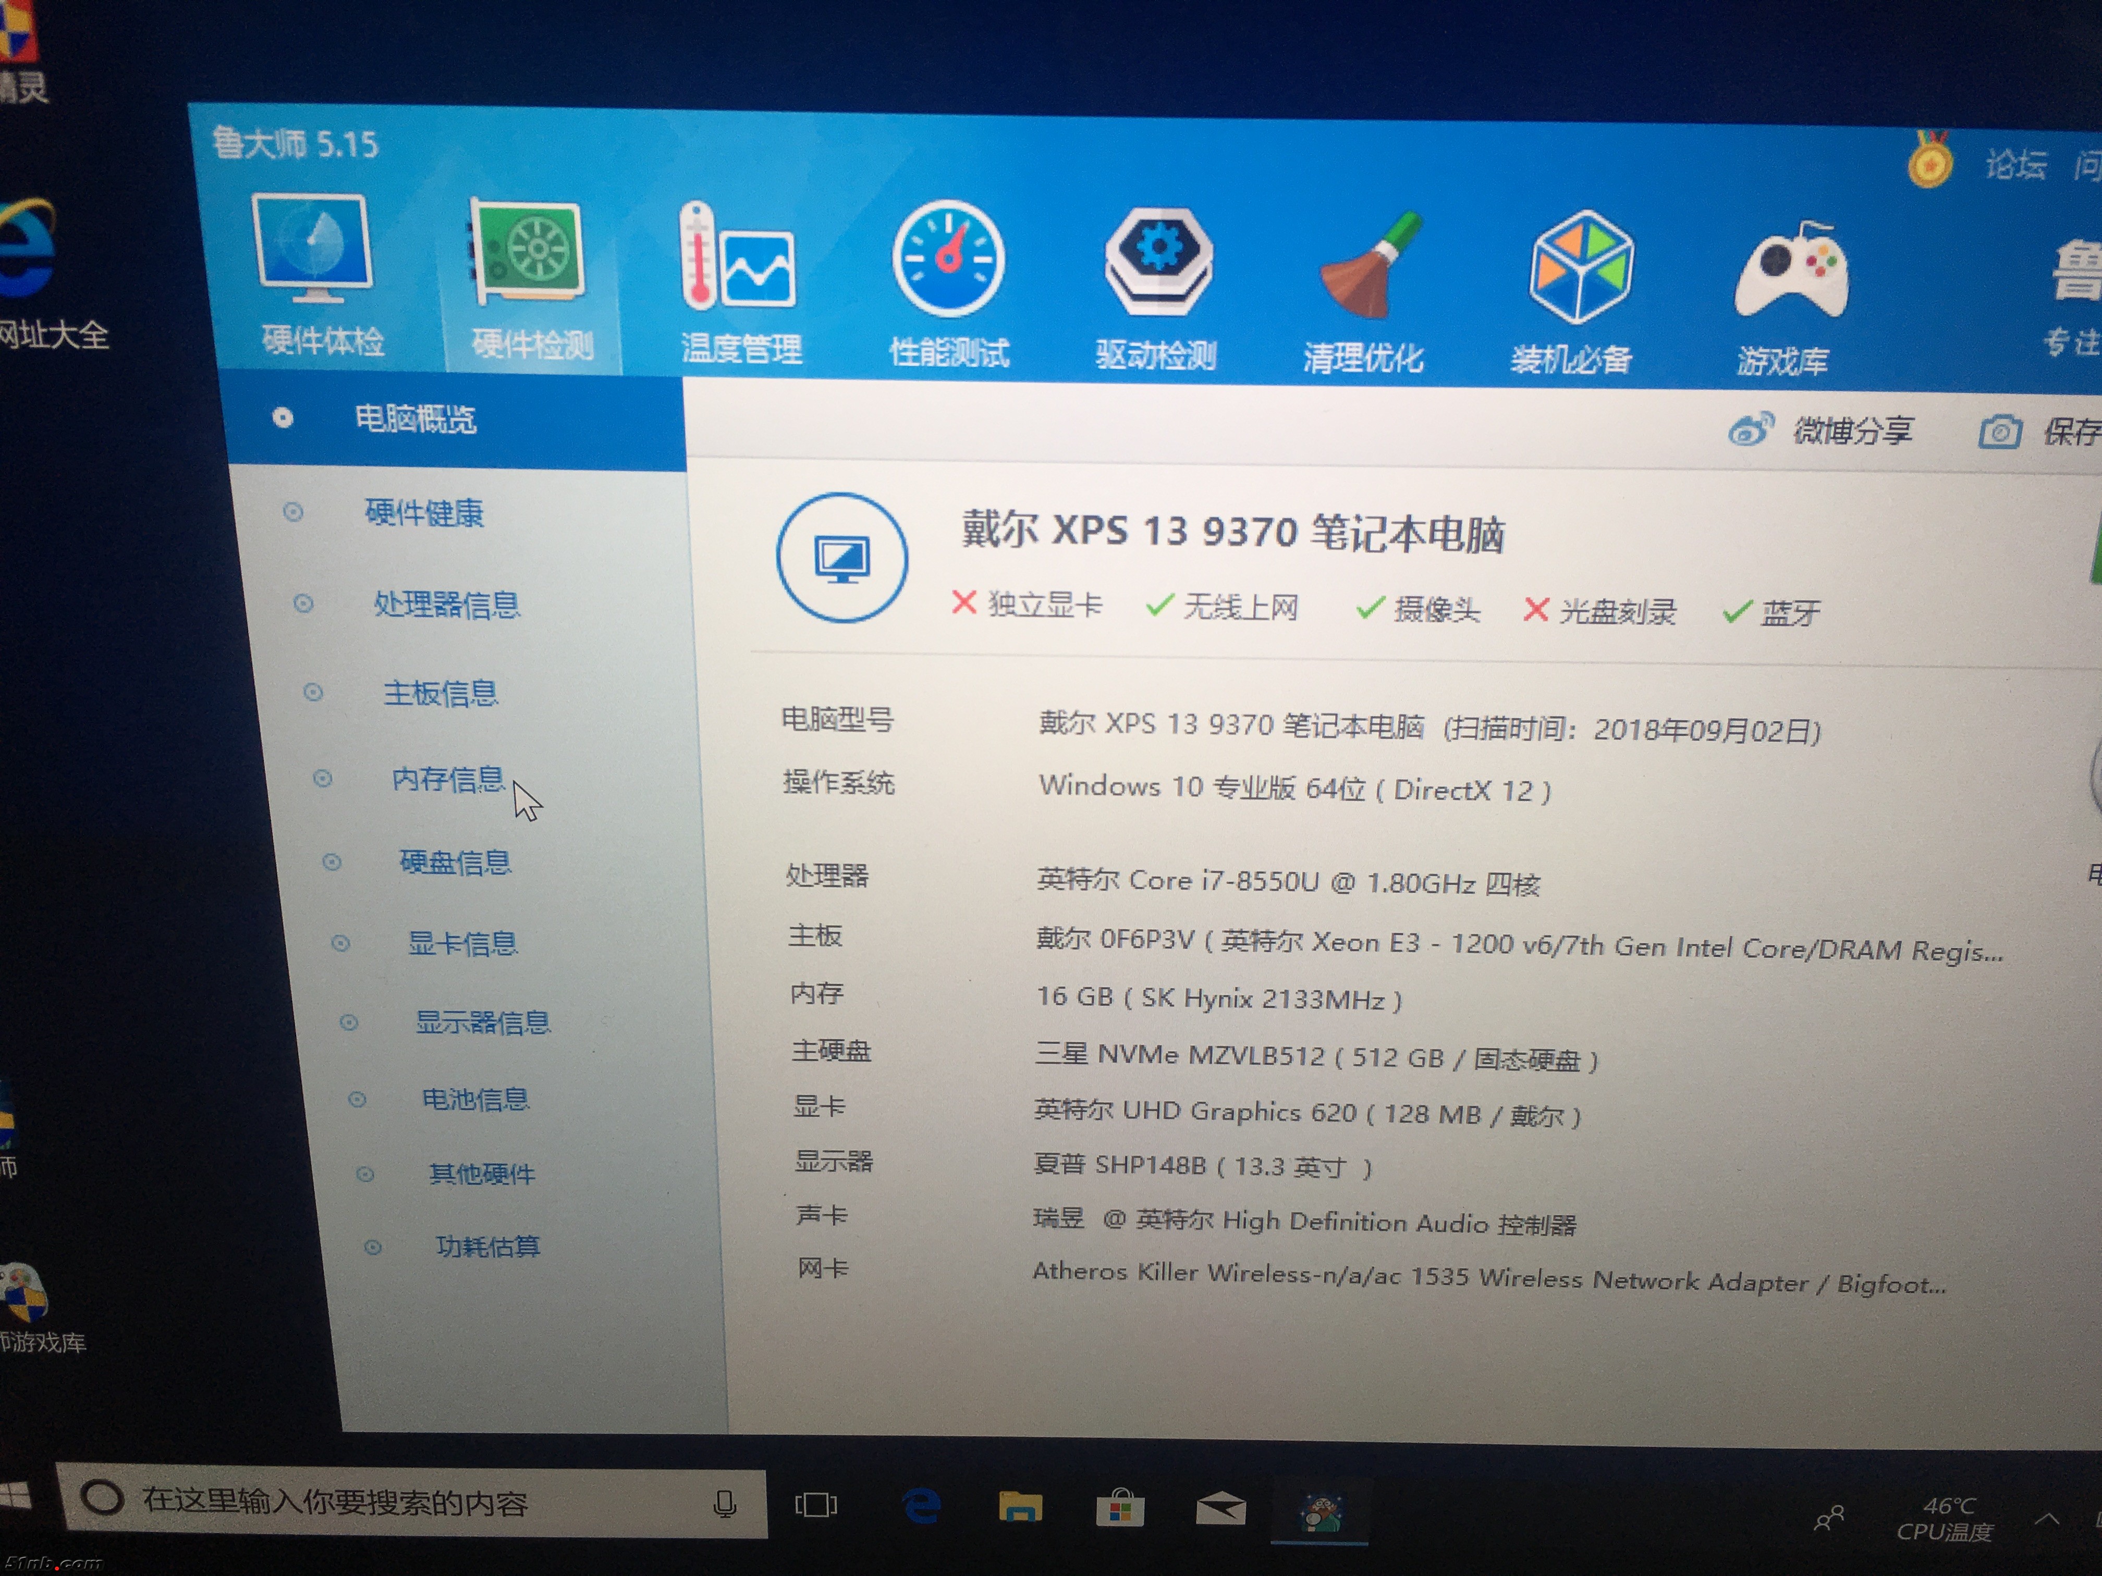Click the 微博分享 Weibo share icon
Screen dimensions: 2102x1576
tap(1751, 429)
